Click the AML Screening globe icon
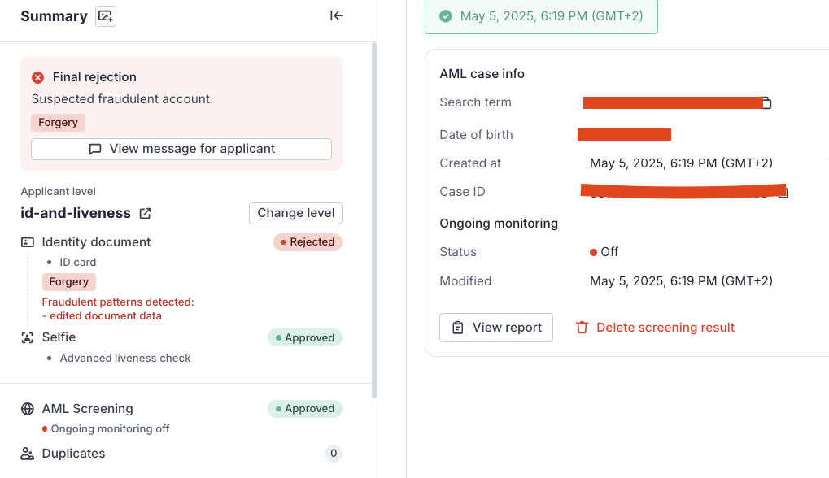829x478 pixels. 28,409
